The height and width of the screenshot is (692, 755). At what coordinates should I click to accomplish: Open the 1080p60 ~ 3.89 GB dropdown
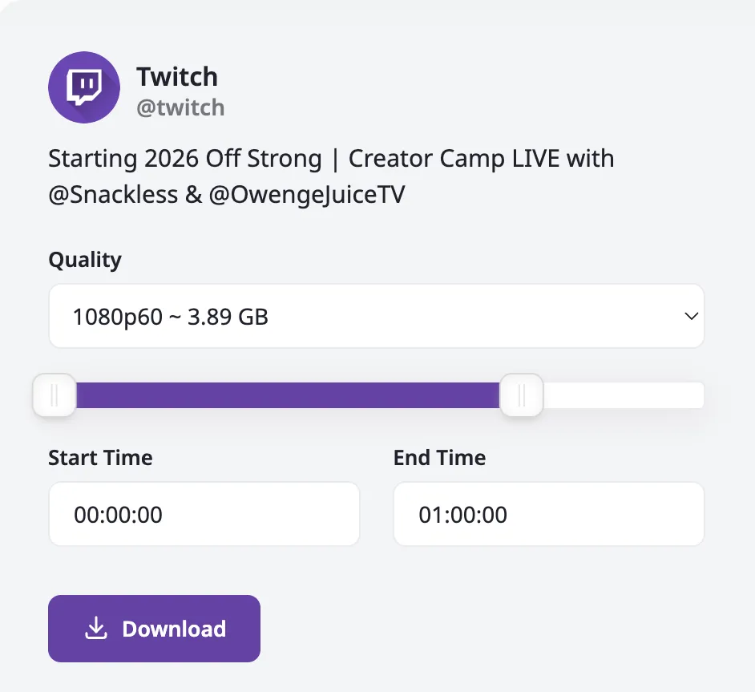pyautogui.click(x=376, y=317)
